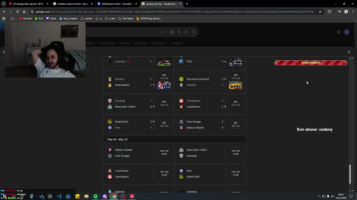The height and width of the screenshot is (200, 357).
Task: Open the Karabağ vs Newcastle United result
Action: (139, 104)
